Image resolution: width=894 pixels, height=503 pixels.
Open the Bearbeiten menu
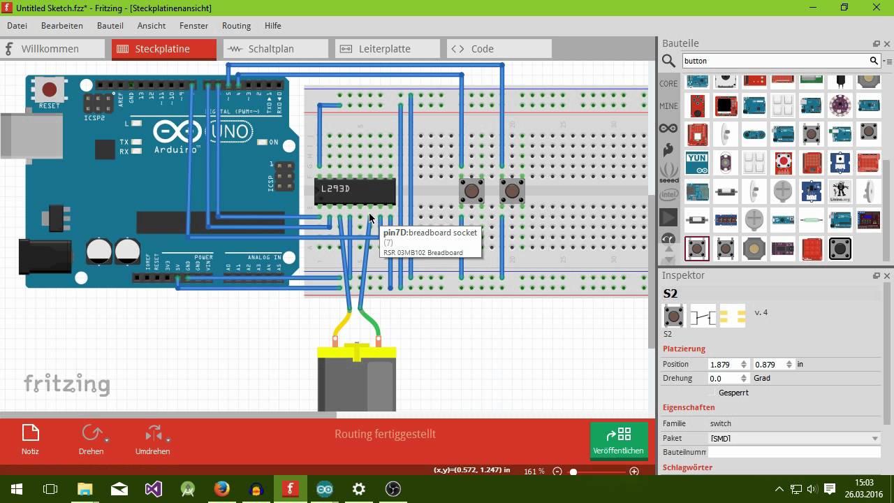(x=62, y=25)
